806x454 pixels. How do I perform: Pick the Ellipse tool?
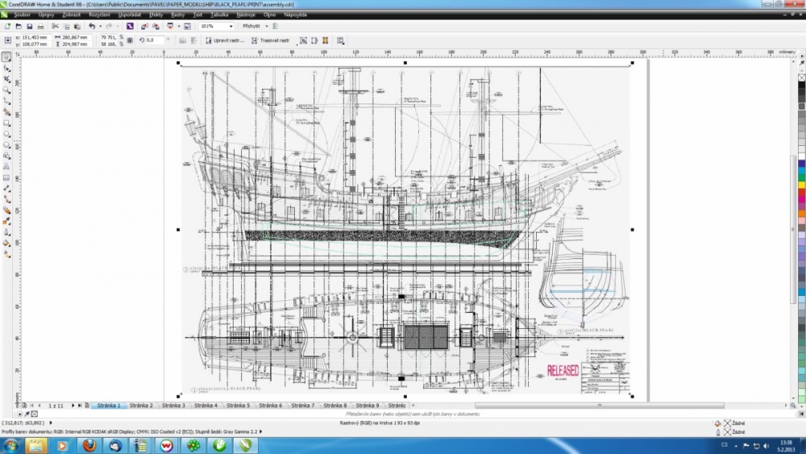tap(6, 134)
